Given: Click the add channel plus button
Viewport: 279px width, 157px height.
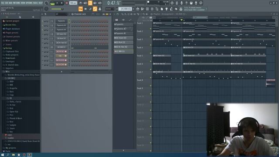Looking at the screenshot, I should pyautogui.click(x=61, y=72).
